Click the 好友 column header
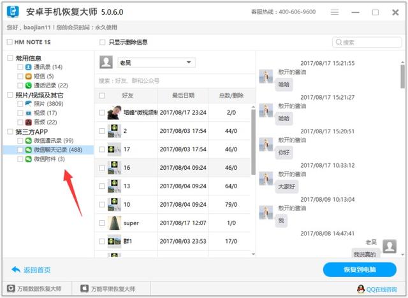The height and width of the screenshot is (298, 408). coord(127,96)
